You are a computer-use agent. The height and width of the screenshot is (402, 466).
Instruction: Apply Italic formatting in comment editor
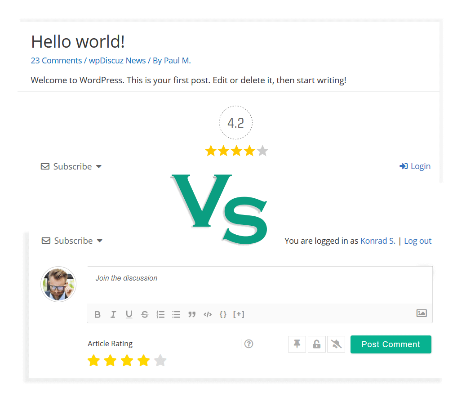(x=113, y=314)
